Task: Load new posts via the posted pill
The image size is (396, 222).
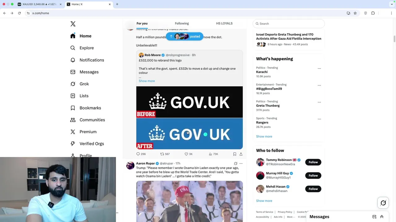Action: point(185,36)
